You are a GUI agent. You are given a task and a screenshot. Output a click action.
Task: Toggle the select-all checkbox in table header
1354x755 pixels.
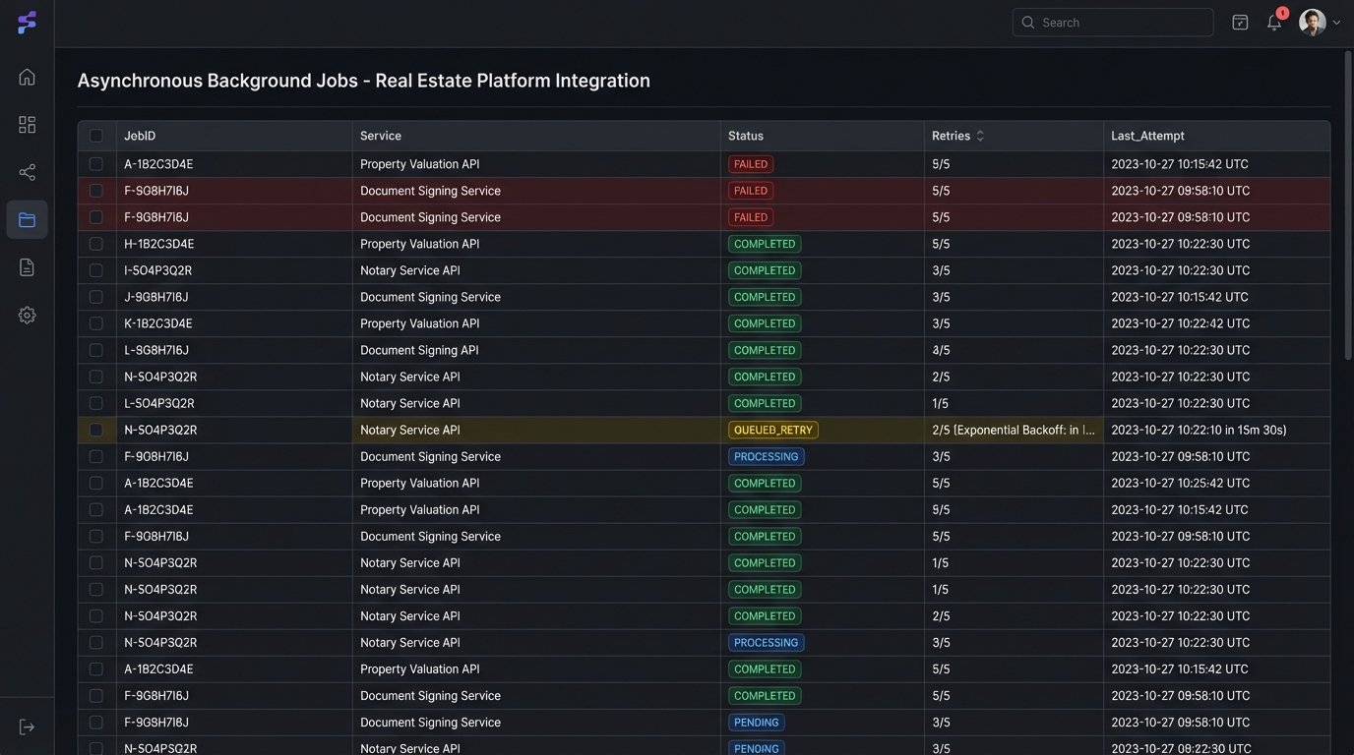click(x=94, y=134)
